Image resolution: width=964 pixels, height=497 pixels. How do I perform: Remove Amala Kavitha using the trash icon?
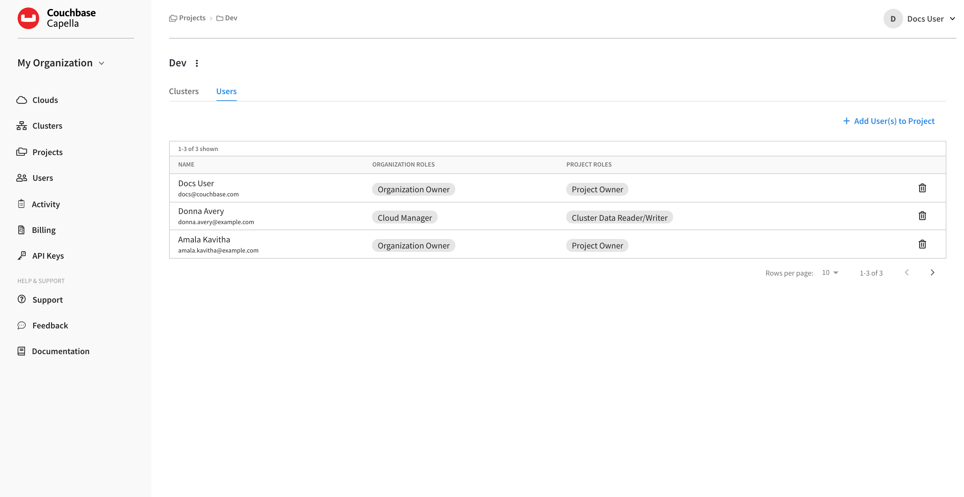922,244
